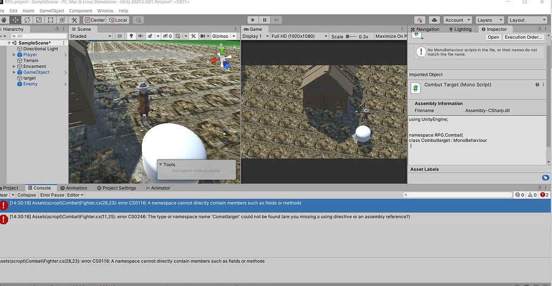Image resolution: width=552 pixels, height=286 pixels.
Task: Click Execution Order button
Action: 523,37
